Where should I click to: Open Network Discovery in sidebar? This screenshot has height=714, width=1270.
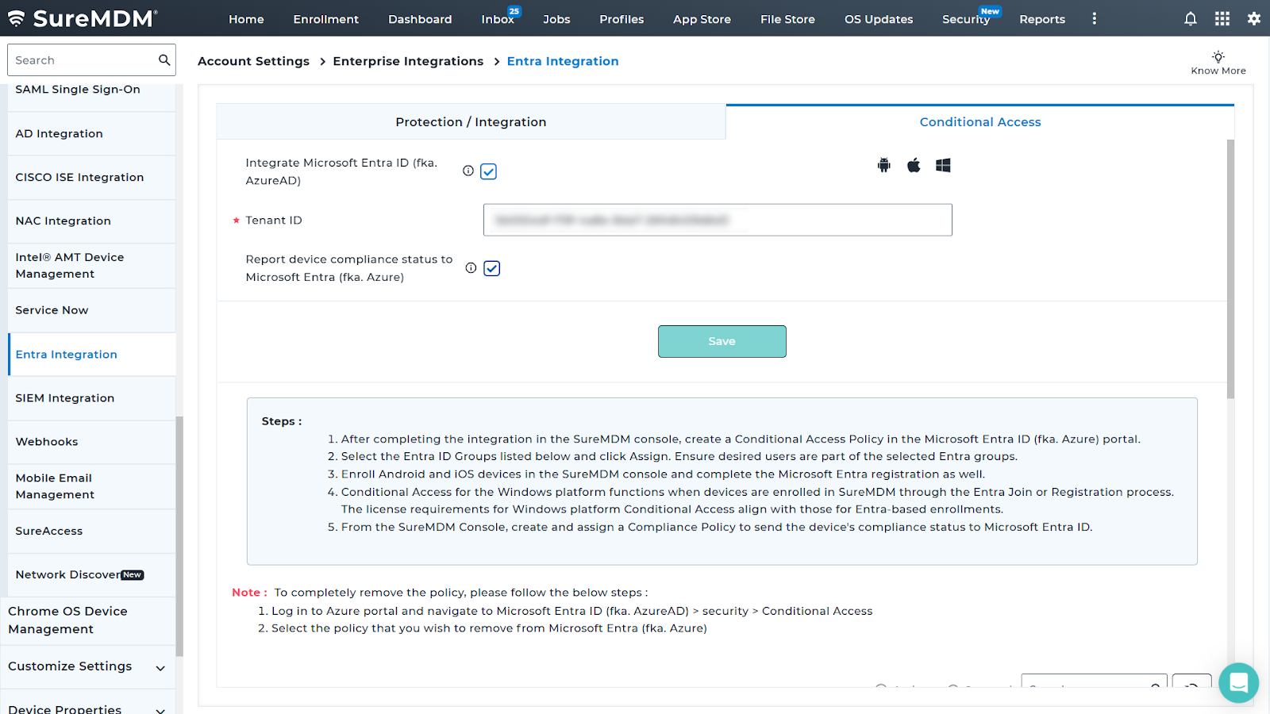coord(91,574)
